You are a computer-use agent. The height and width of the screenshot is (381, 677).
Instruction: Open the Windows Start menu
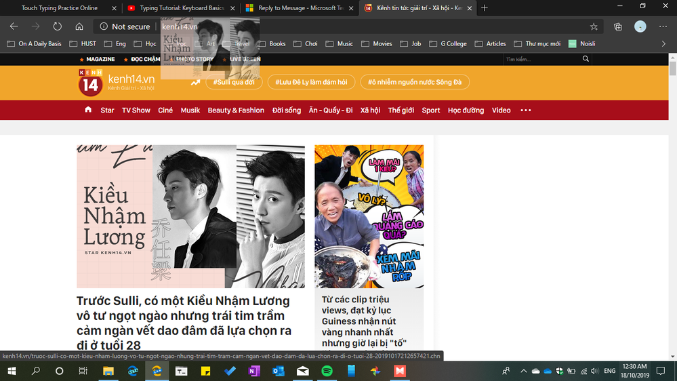click(x=12, y=371)
